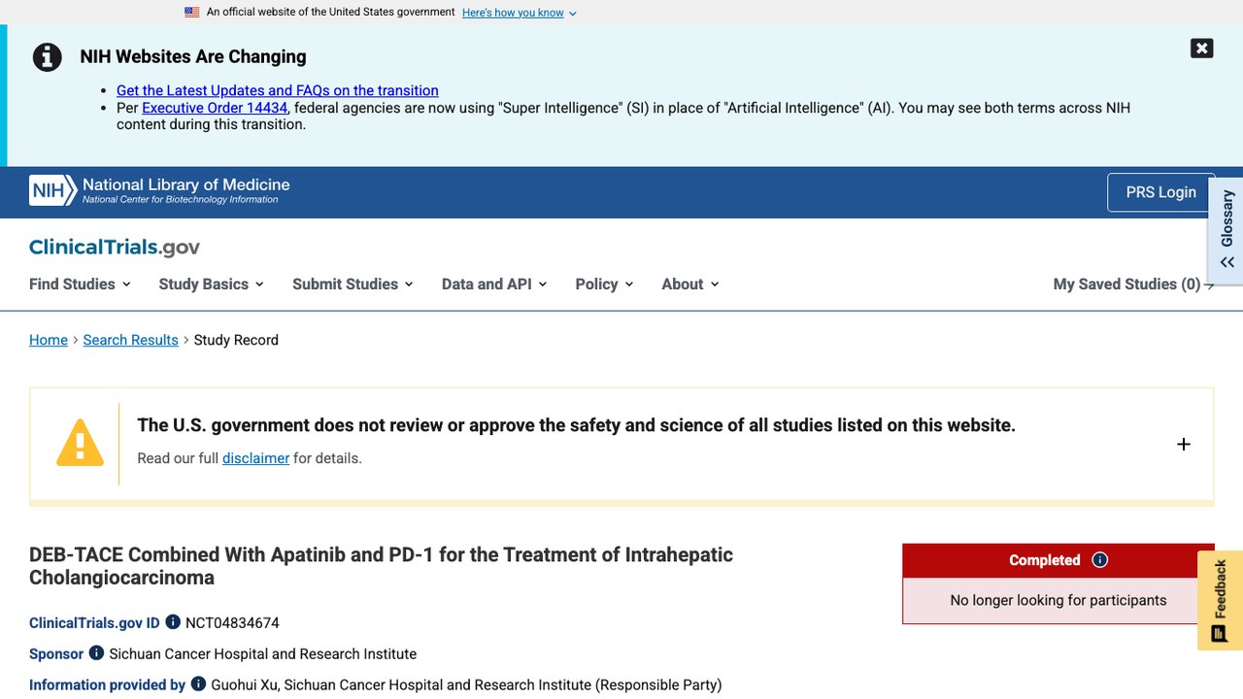This screenshot has width=1243, height=699.
Task: Open the Feedback side tab
Action: tap(1220, 600)
